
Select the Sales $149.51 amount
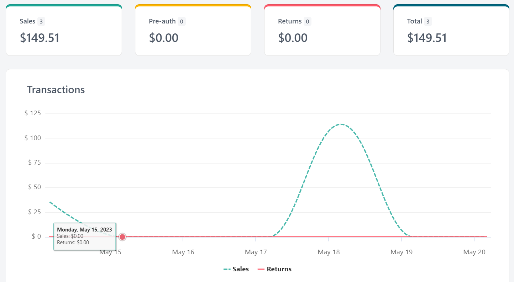pos(40,38)
